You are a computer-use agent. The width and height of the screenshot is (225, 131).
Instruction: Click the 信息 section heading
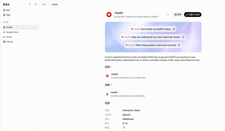[x=107, y=103]
